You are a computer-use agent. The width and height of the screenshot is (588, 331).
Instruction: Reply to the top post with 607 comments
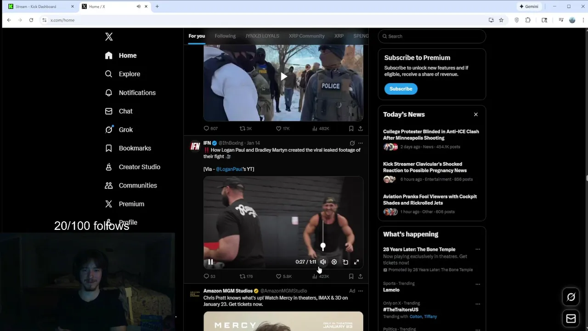(x=210, y=129)
